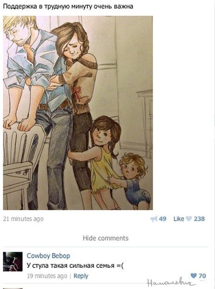This screenshot has height=289, width=215.
Task: Click the handwritten signature watermark
Action: click(x=171, y=282)
